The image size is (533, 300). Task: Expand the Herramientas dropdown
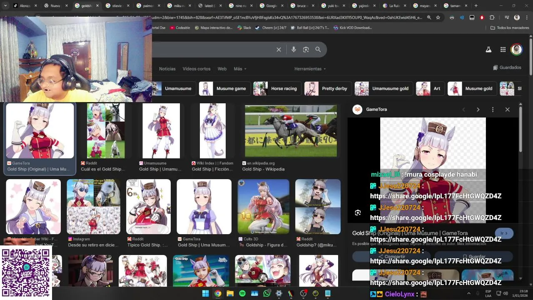310,69
